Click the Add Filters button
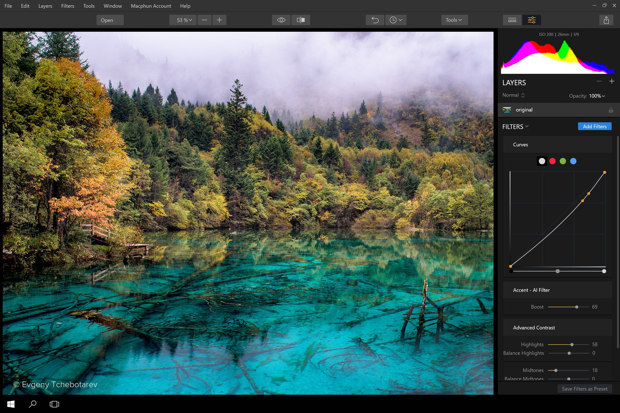Image resolution: width=620 pixels, height=413 pixels. click(594, 126)
